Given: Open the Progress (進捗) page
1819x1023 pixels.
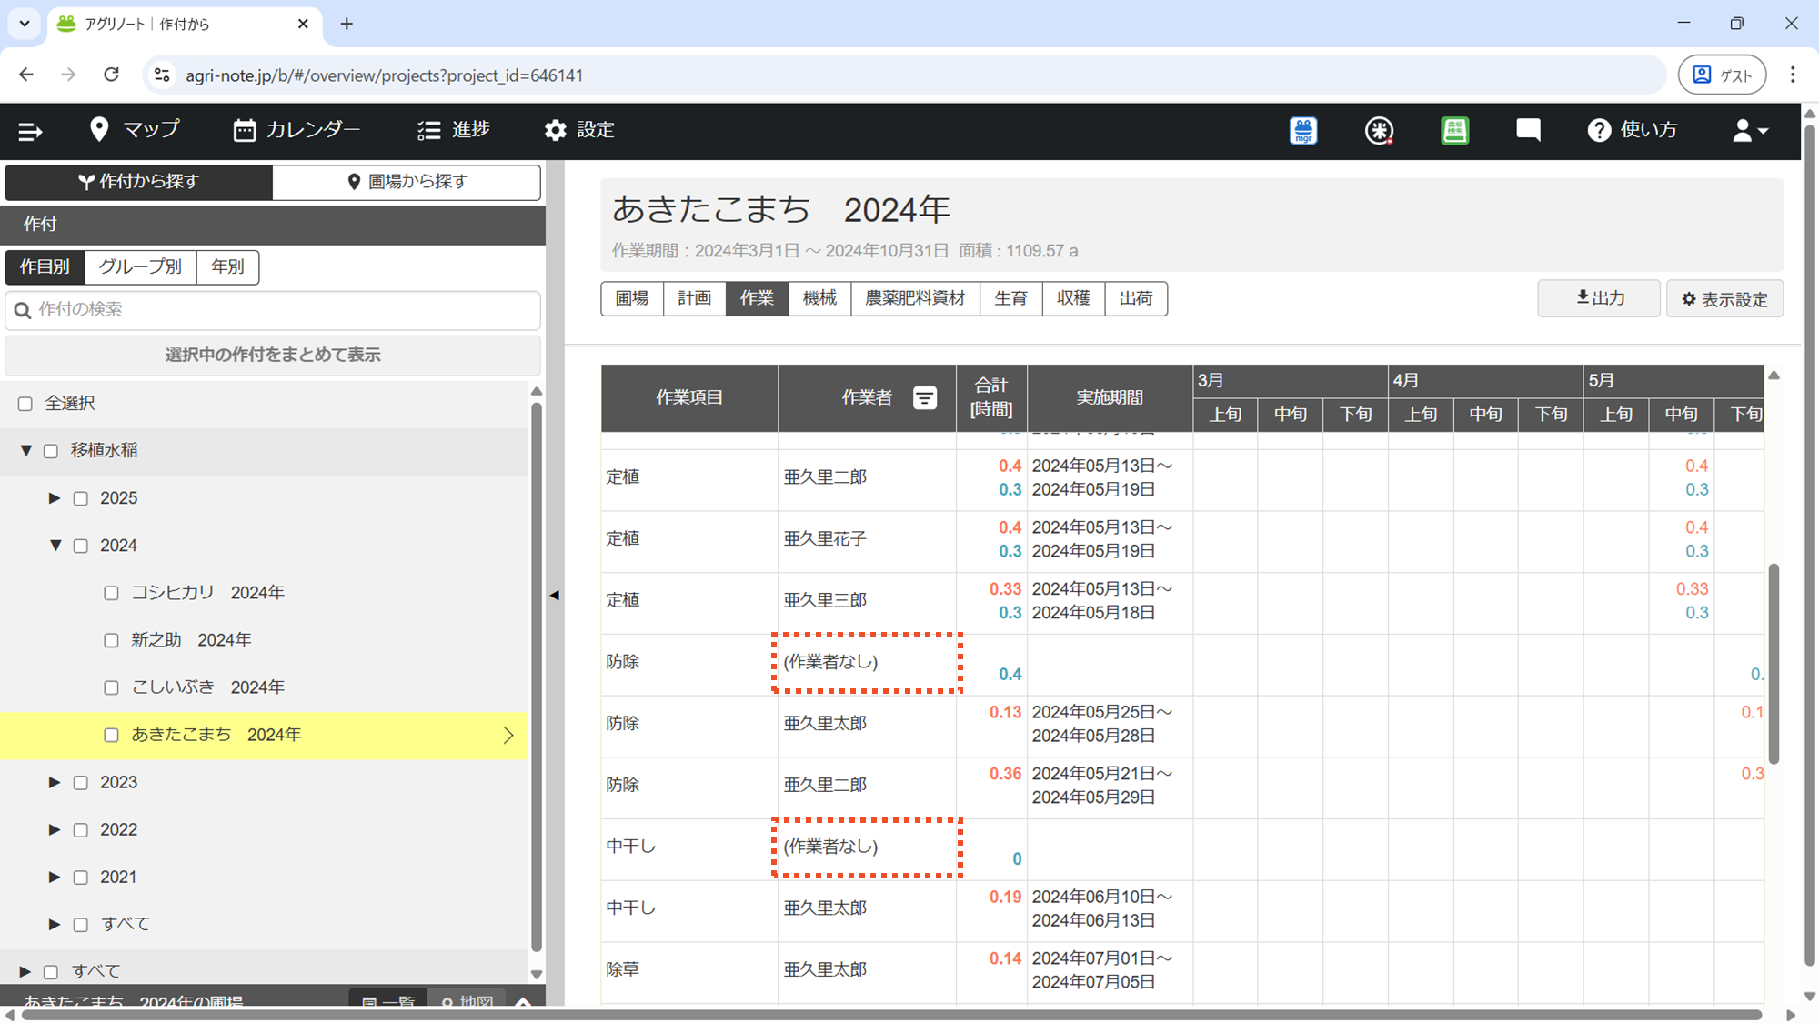Looking at the screenshot, I should (x=454, y=130).
